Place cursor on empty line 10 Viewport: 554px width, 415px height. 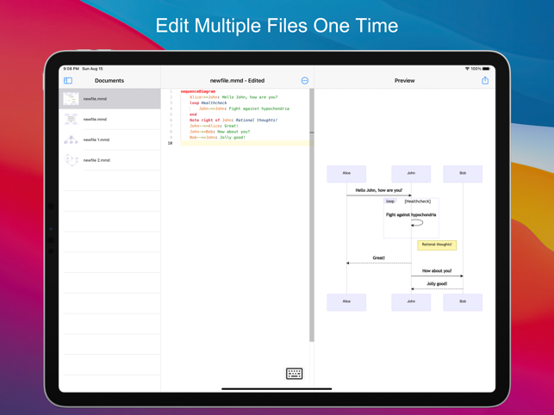pyautogui.click(x=245, y=143)
